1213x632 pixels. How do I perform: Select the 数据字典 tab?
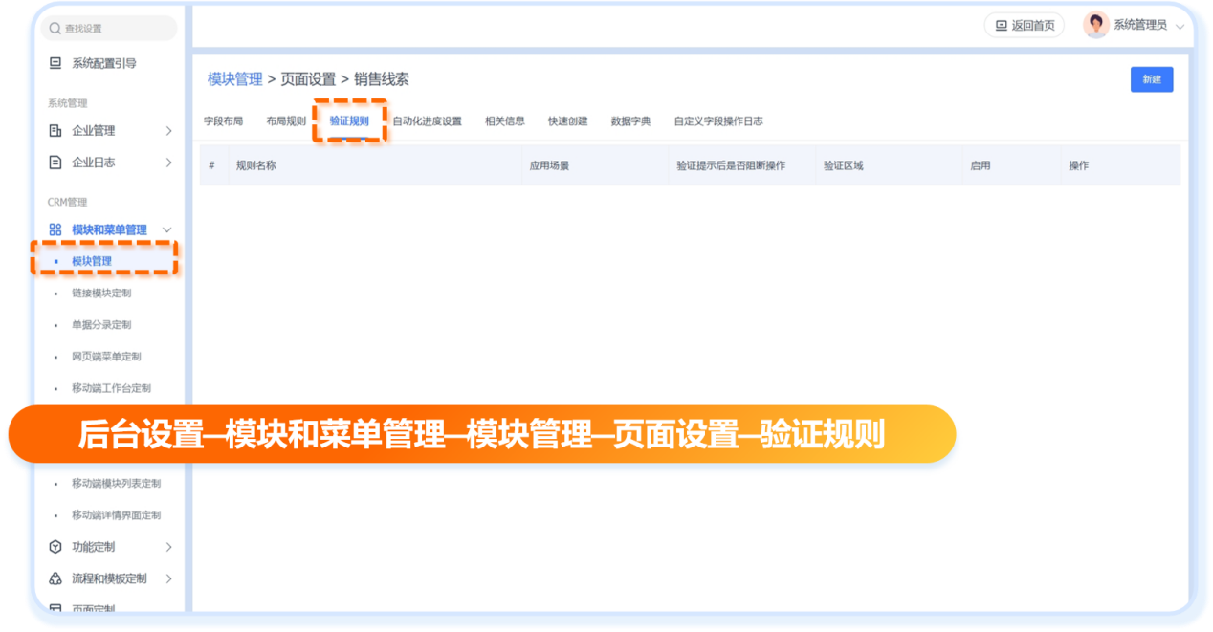pyautogui.click(x=630, y=121)
